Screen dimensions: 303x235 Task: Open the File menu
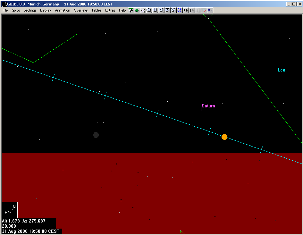click(x=5, y=10)
